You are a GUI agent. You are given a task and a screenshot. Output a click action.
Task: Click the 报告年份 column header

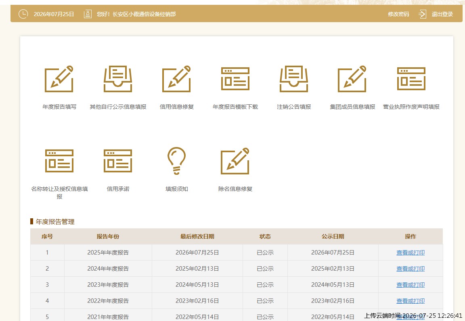pos(108,236)
